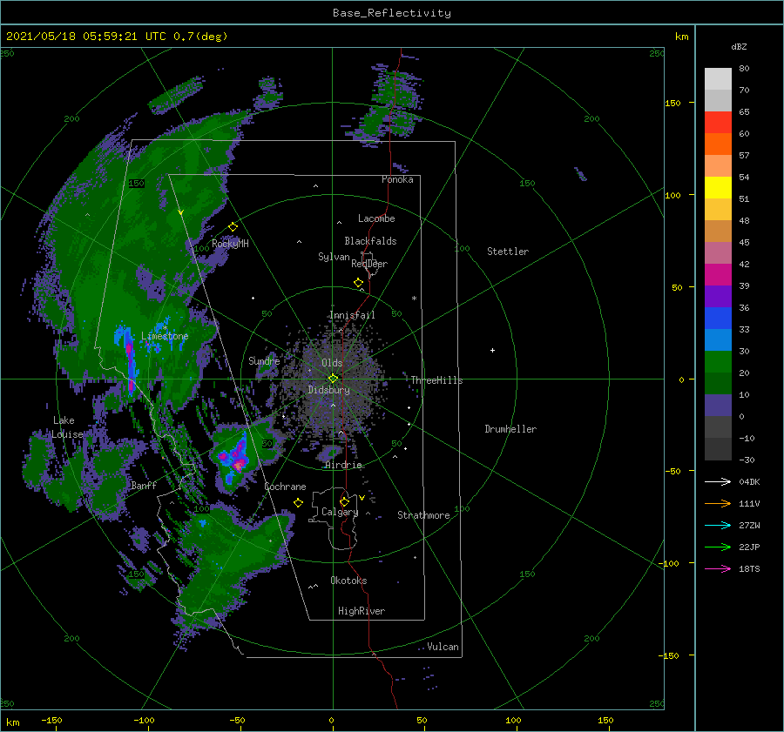Click the HighRiver label
The height and width of the screenshot is (732, 784).
click(362, 611)
